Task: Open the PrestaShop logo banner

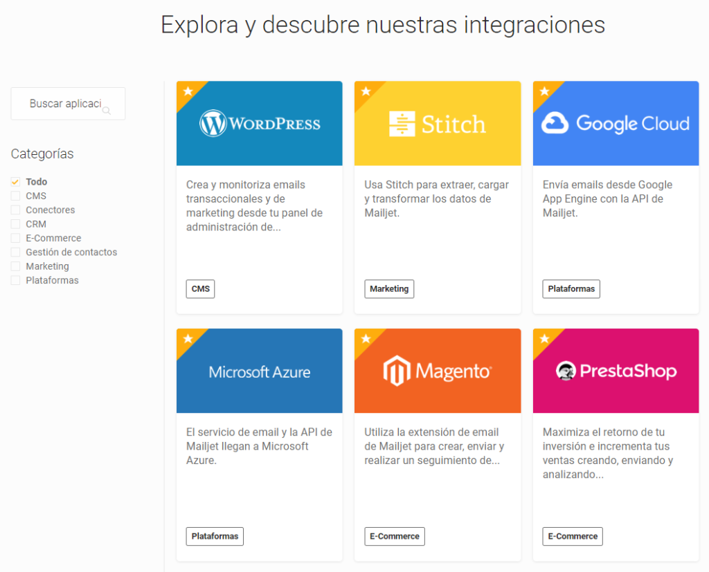Action: point(616,371)
